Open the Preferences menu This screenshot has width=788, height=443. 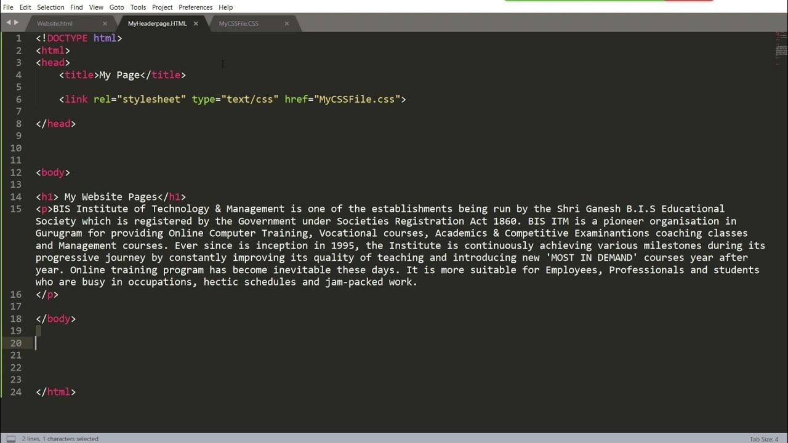point(195,7)
